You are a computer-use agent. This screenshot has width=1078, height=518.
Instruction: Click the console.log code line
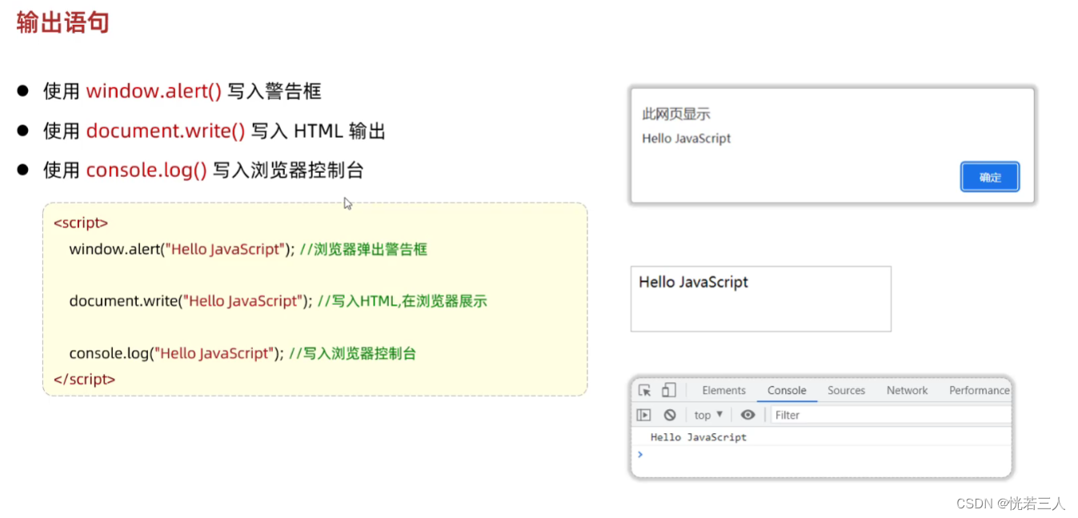[242, 353]
